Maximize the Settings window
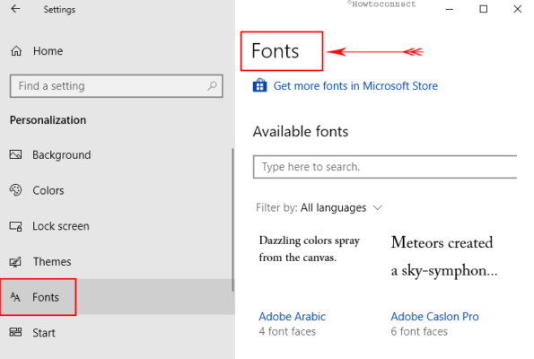Viewport: 534px width, 359px height. pyautogui.click(x=483, y=9)
